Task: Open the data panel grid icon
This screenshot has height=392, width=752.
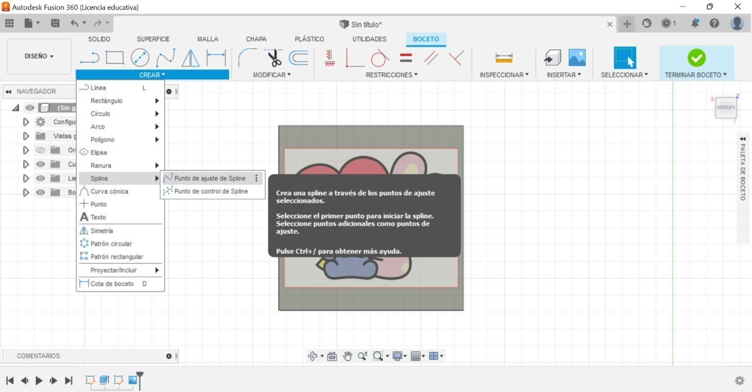Action: coord(9,24)
